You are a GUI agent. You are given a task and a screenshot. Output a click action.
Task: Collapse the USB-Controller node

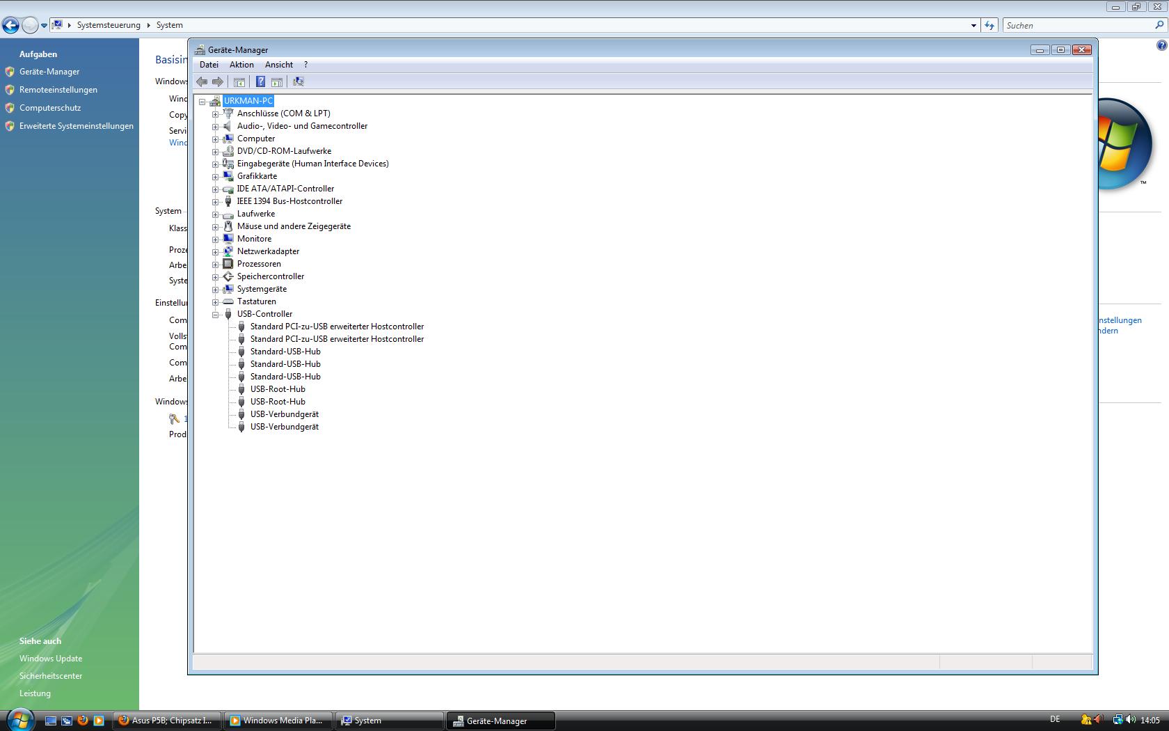pyautogui.click(x=216, y=315)
